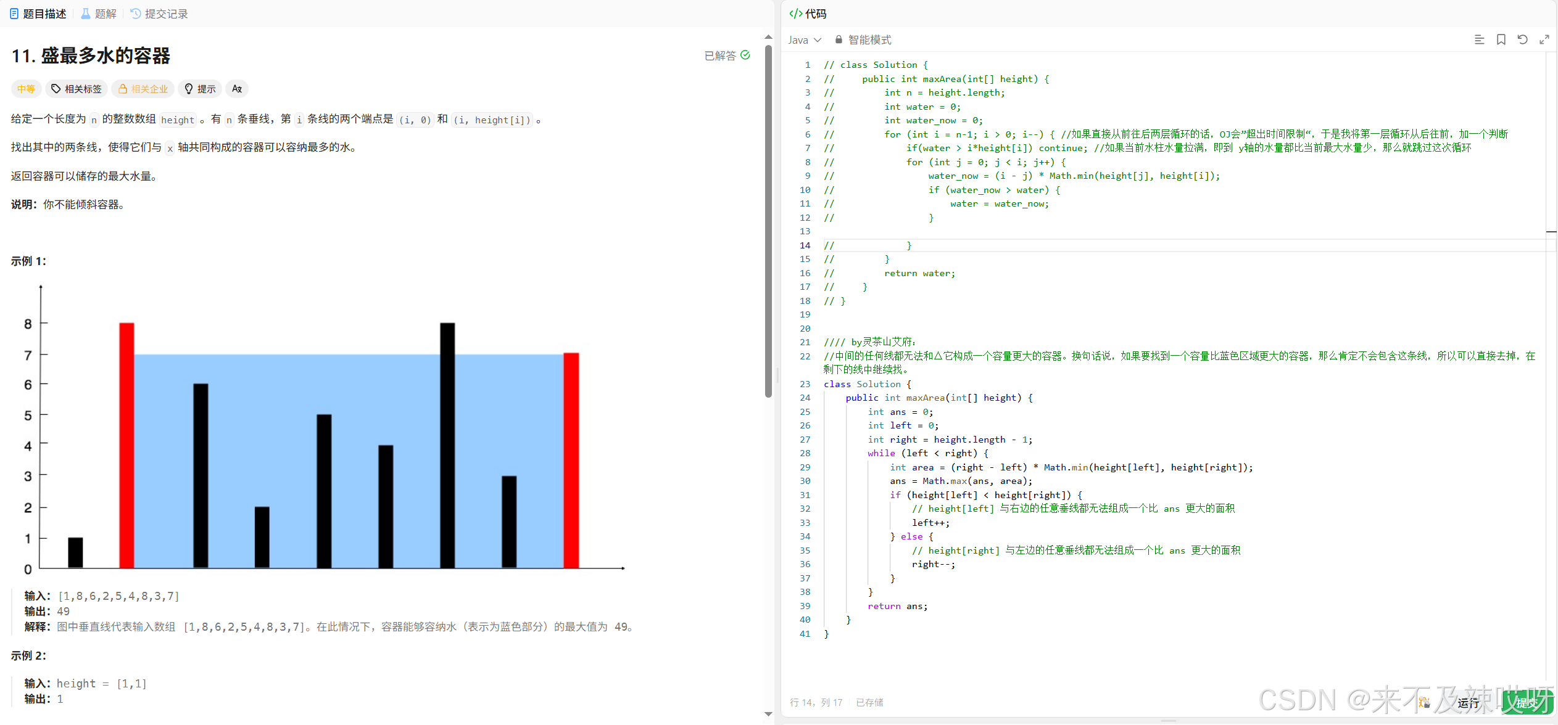Click the bookmark icon in editor toolbar

click(x=1501, y=39)
